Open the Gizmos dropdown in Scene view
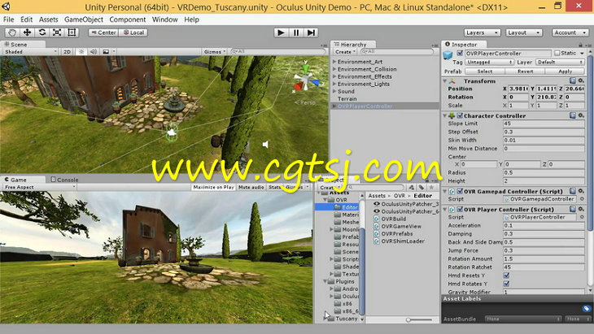The height and width of the screenshot is (334, 594). click(x=215, y=51)
